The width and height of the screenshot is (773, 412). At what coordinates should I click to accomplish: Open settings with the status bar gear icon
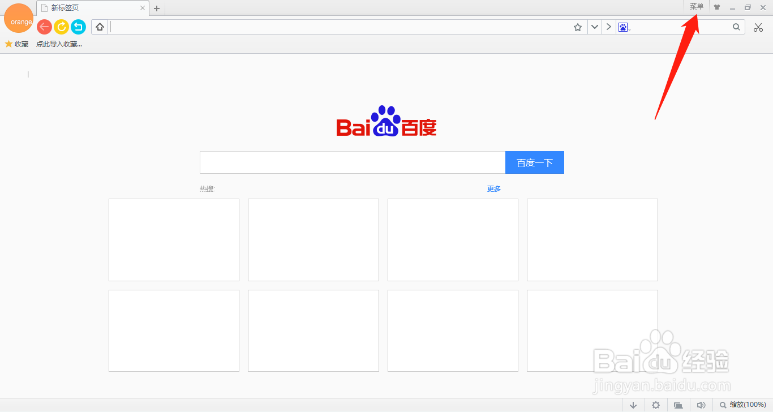click(x=656, y=405)
